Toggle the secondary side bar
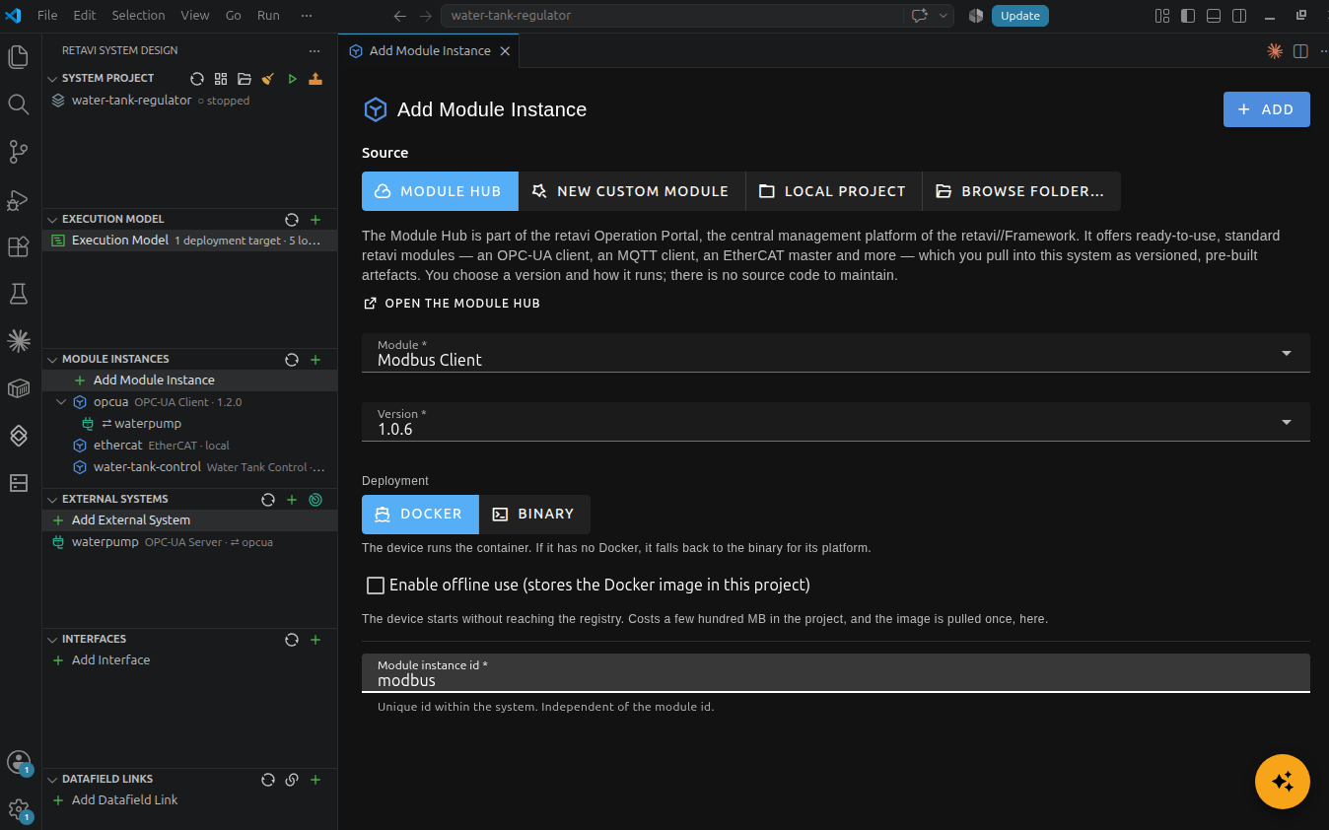The image size is (1329, 830). pyautogui.click(x=1239, y=16)
